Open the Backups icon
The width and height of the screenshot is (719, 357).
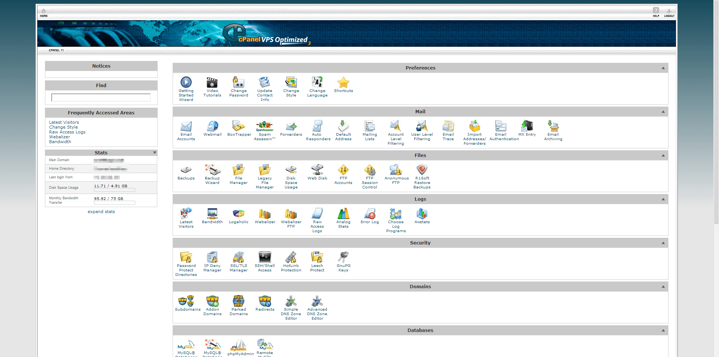pyautogui.click(x=186, y=170)
